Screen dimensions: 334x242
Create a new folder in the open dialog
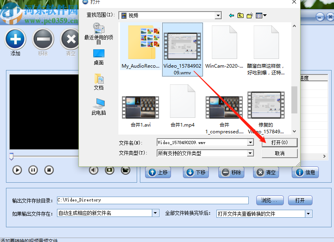[x=250, y=16]
